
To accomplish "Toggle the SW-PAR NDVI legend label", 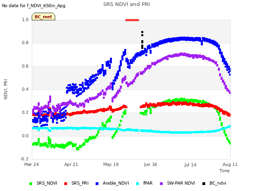I will 181,183.
